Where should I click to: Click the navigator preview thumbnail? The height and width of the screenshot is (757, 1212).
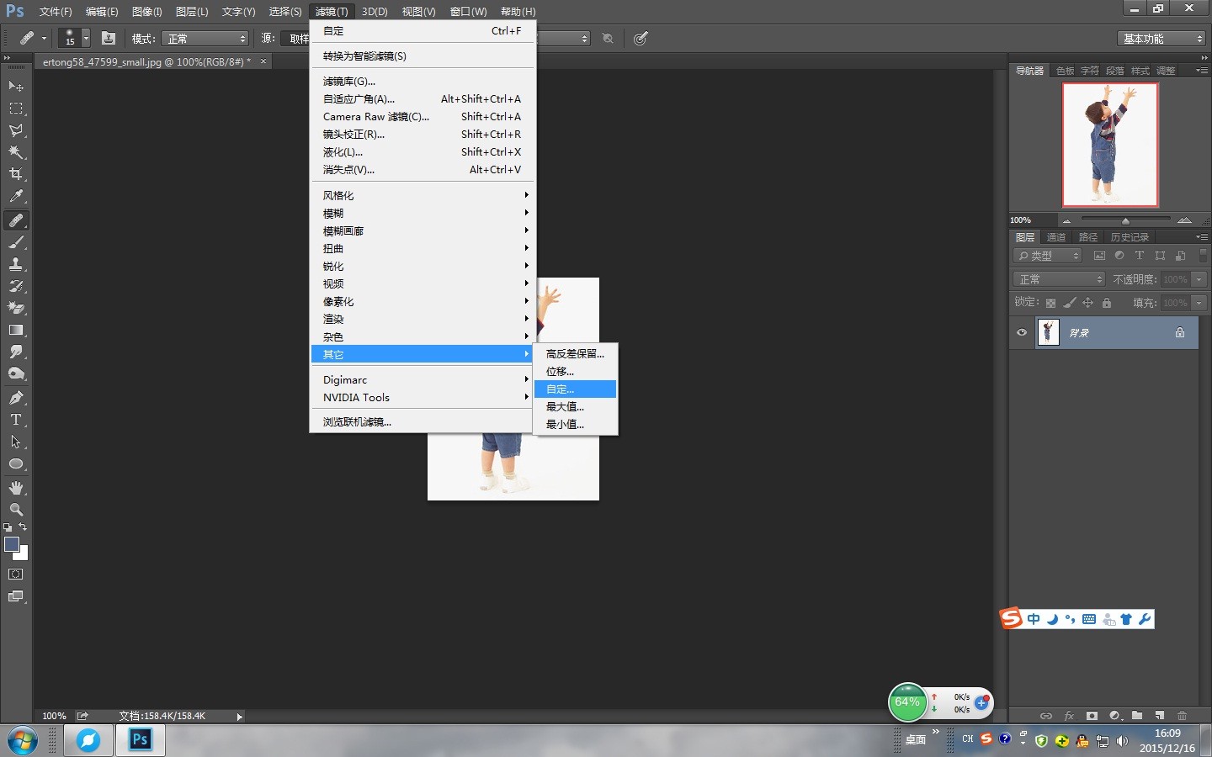1110,145
